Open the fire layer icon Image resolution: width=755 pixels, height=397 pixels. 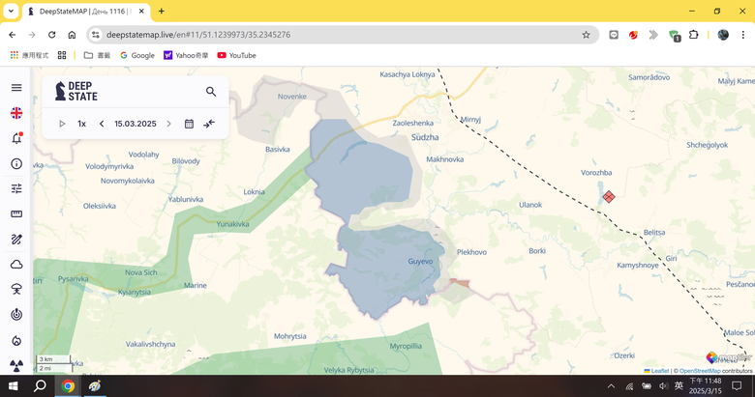16,341
